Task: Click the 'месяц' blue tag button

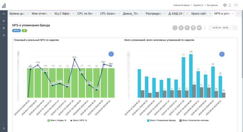Action: tap(16, 30)
